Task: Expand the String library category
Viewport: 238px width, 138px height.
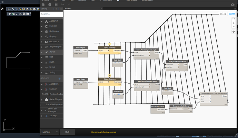Action: [51, 73]
